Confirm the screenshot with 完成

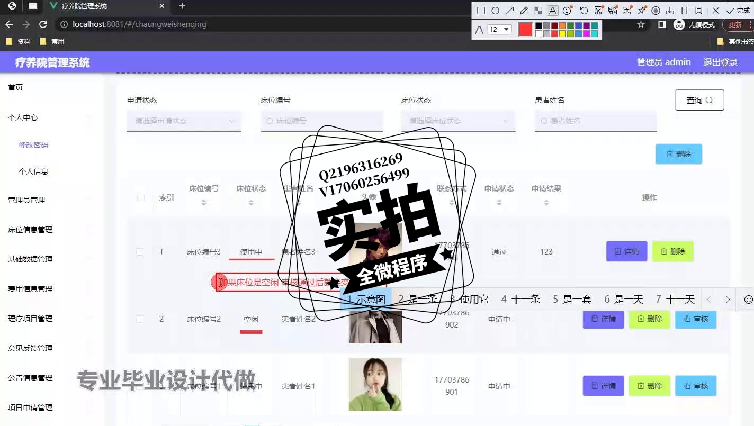(738, 11)
